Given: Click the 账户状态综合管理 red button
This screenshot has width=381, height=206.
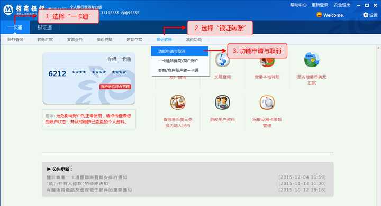Looking at the screenshot, I should pos(115,87).
